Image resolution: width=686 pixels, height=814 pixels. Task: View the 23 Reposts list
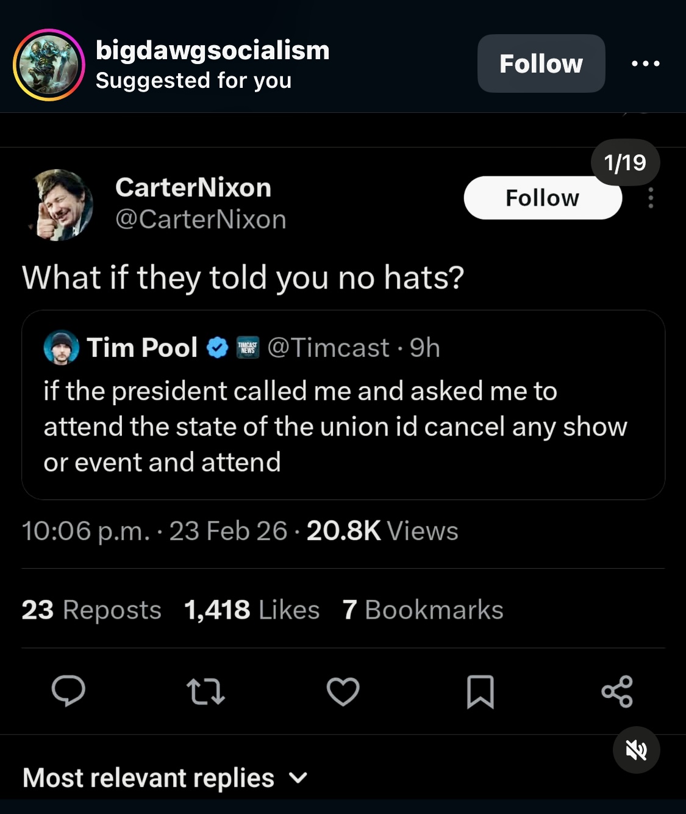coord(91,610)
